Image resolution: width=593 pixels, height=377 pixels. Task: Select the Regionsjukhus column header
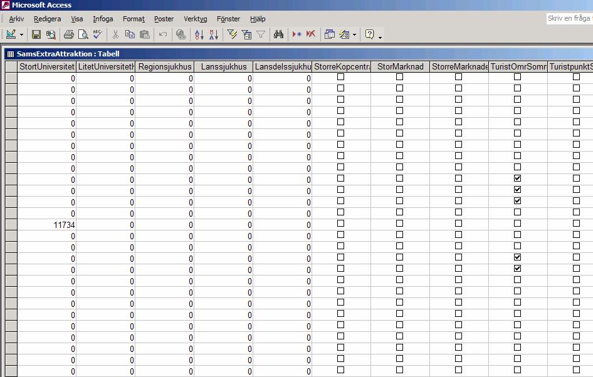[x=164, y=67]
